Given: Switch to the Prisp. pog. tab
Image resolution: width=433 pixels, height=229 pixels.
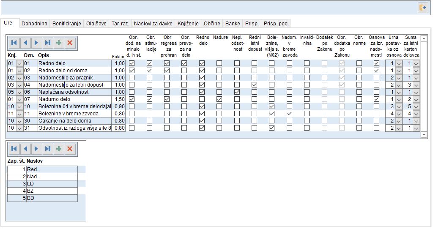Looking at the screenshot, I should [x=276, y=24].
